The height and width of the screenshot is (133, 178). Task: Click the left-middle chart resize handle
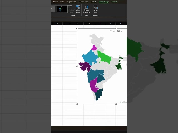pyautogui.click(x=77, y=66)
